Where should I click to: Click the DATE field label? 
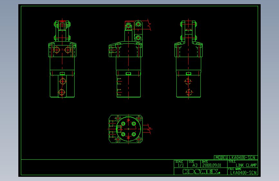(x=205, y=162)
